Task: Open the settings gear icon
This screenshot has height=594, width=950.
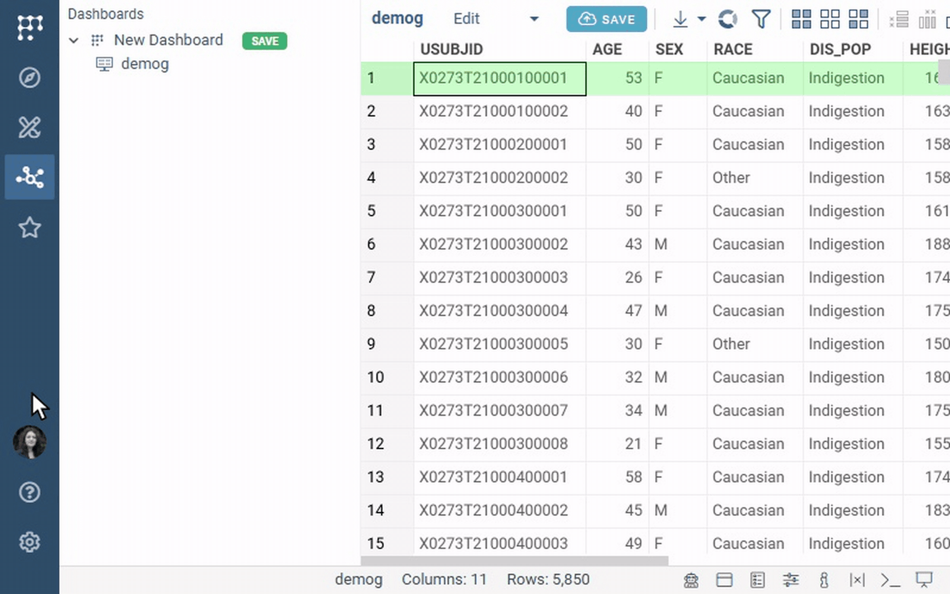Action: click(30, 542)
